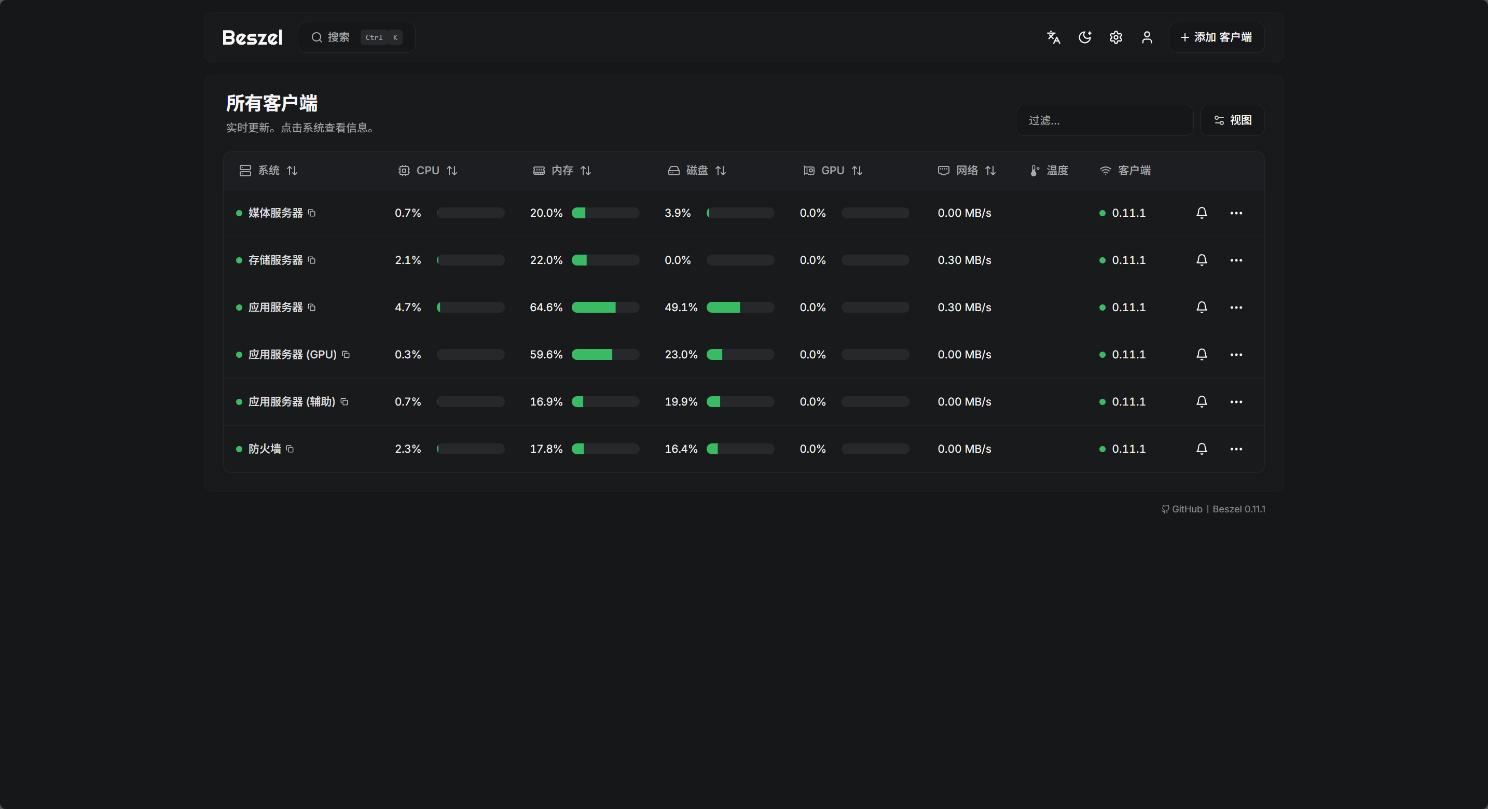Copy host icon for 应用服务器 row

(312, 308)
